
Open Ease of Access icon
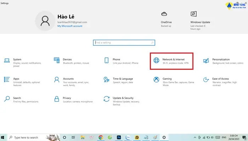click(206, 80)
